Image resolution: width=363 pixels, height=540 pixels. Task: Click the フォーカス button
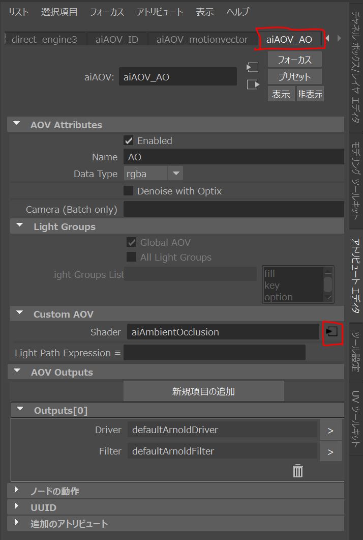tap(295, 60)
